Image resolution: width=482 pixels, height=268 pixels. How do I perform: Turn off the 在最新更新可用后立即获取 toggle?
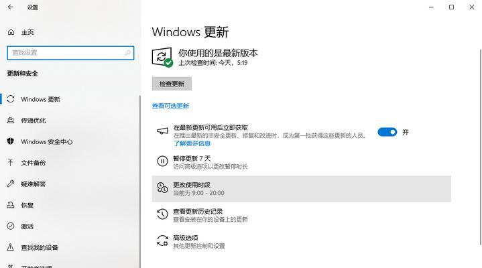click(x=387, y=132)
